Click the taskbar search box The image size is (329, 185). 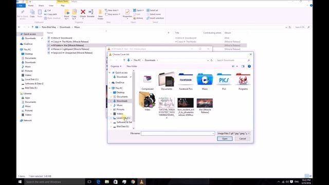coord(55,181)
